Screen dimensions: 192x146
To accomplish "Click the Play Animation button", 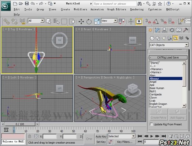I will click(152, 136).
